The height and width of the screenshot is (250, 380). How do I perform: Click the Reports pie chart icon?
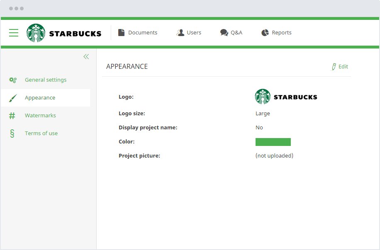point(265,33)
